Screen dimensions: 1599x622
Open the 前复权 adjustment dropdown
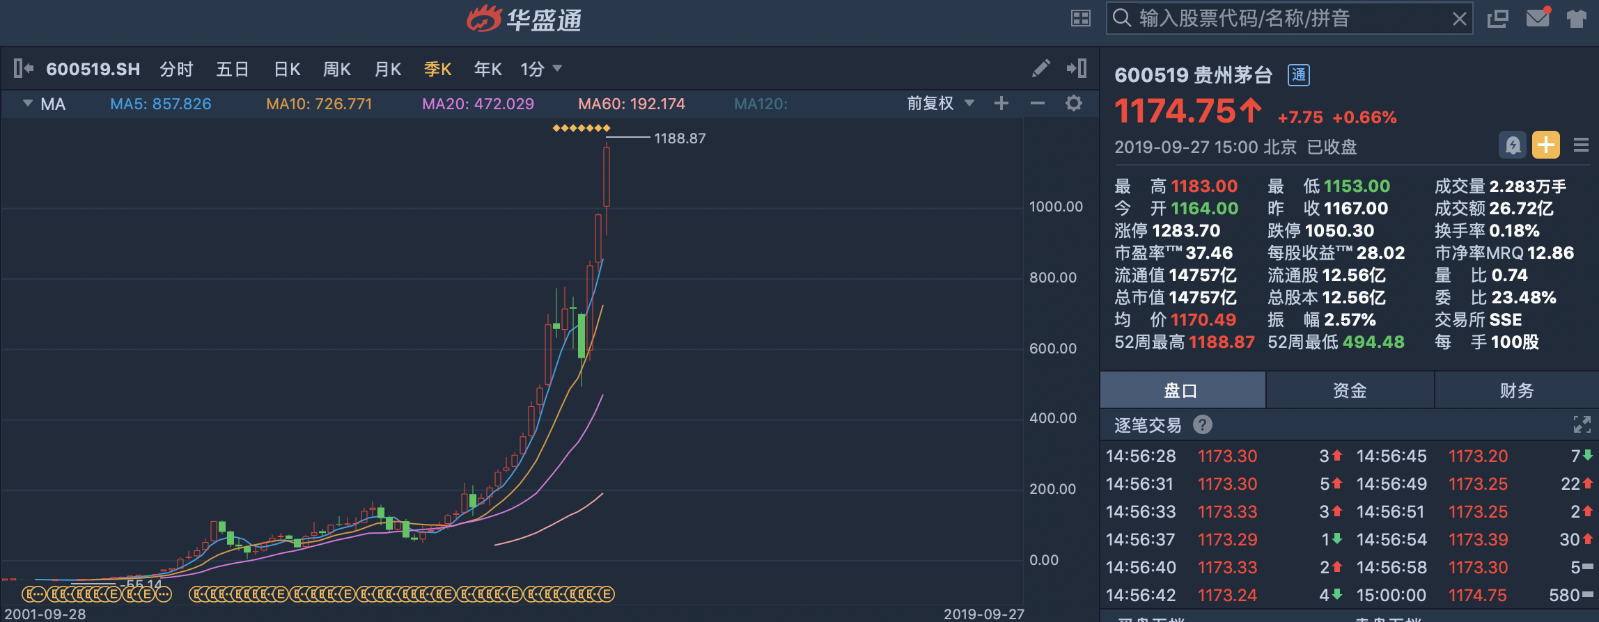point(940,104)
